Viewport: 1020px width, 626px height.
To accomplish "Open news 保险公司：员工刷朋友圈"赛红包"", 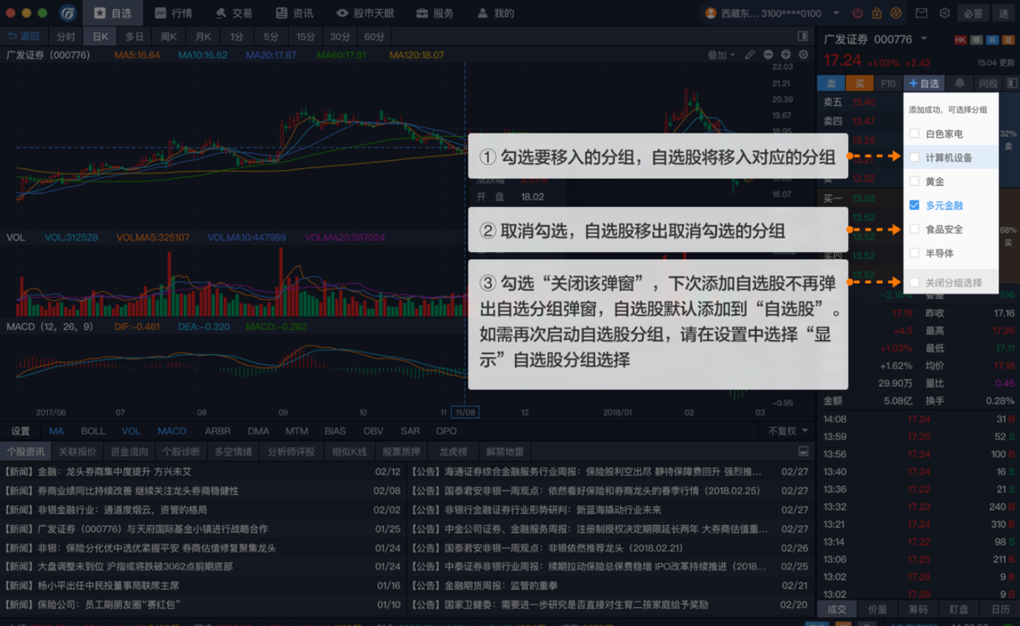I will click(x=93, y=605).
